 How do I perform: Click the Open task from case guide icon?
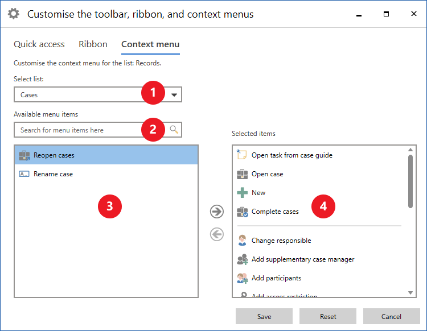coord(241,155)
